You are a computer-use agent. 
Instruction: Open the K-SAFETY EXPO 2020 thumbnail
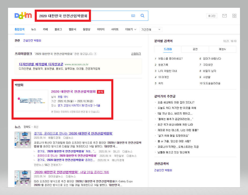pos(31,100)
